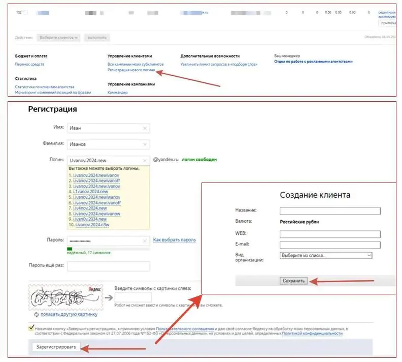
Task: Choose suggested login i.ivanov.2024.n3w
Action: click(x=92, y=225)
